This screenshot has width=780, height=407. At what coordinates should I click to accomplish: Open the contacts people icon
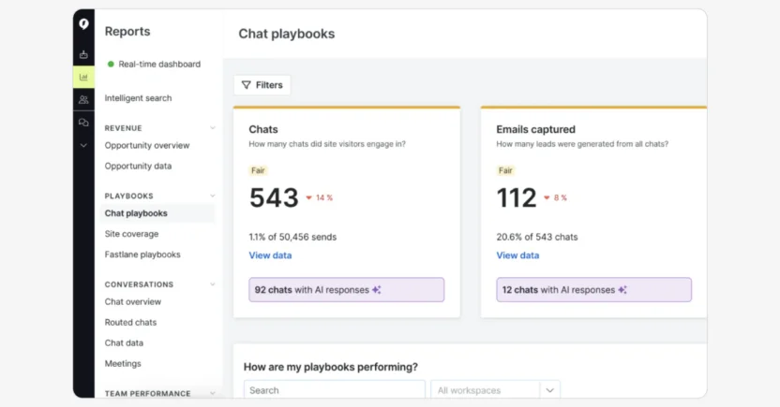point(83,99)
